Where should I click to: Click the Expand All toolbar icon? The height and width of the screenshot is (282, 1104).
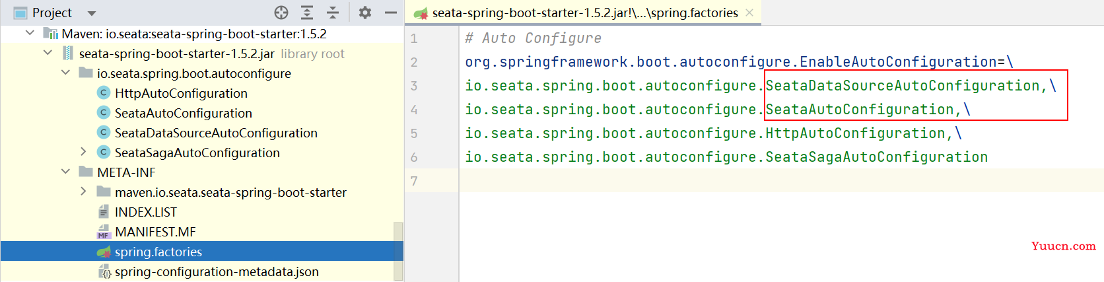(307, 13)
